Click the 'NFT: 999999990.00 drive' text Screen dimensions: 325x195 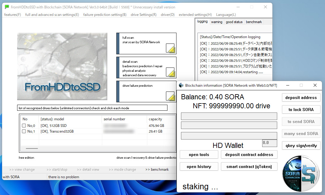[231, 106]
